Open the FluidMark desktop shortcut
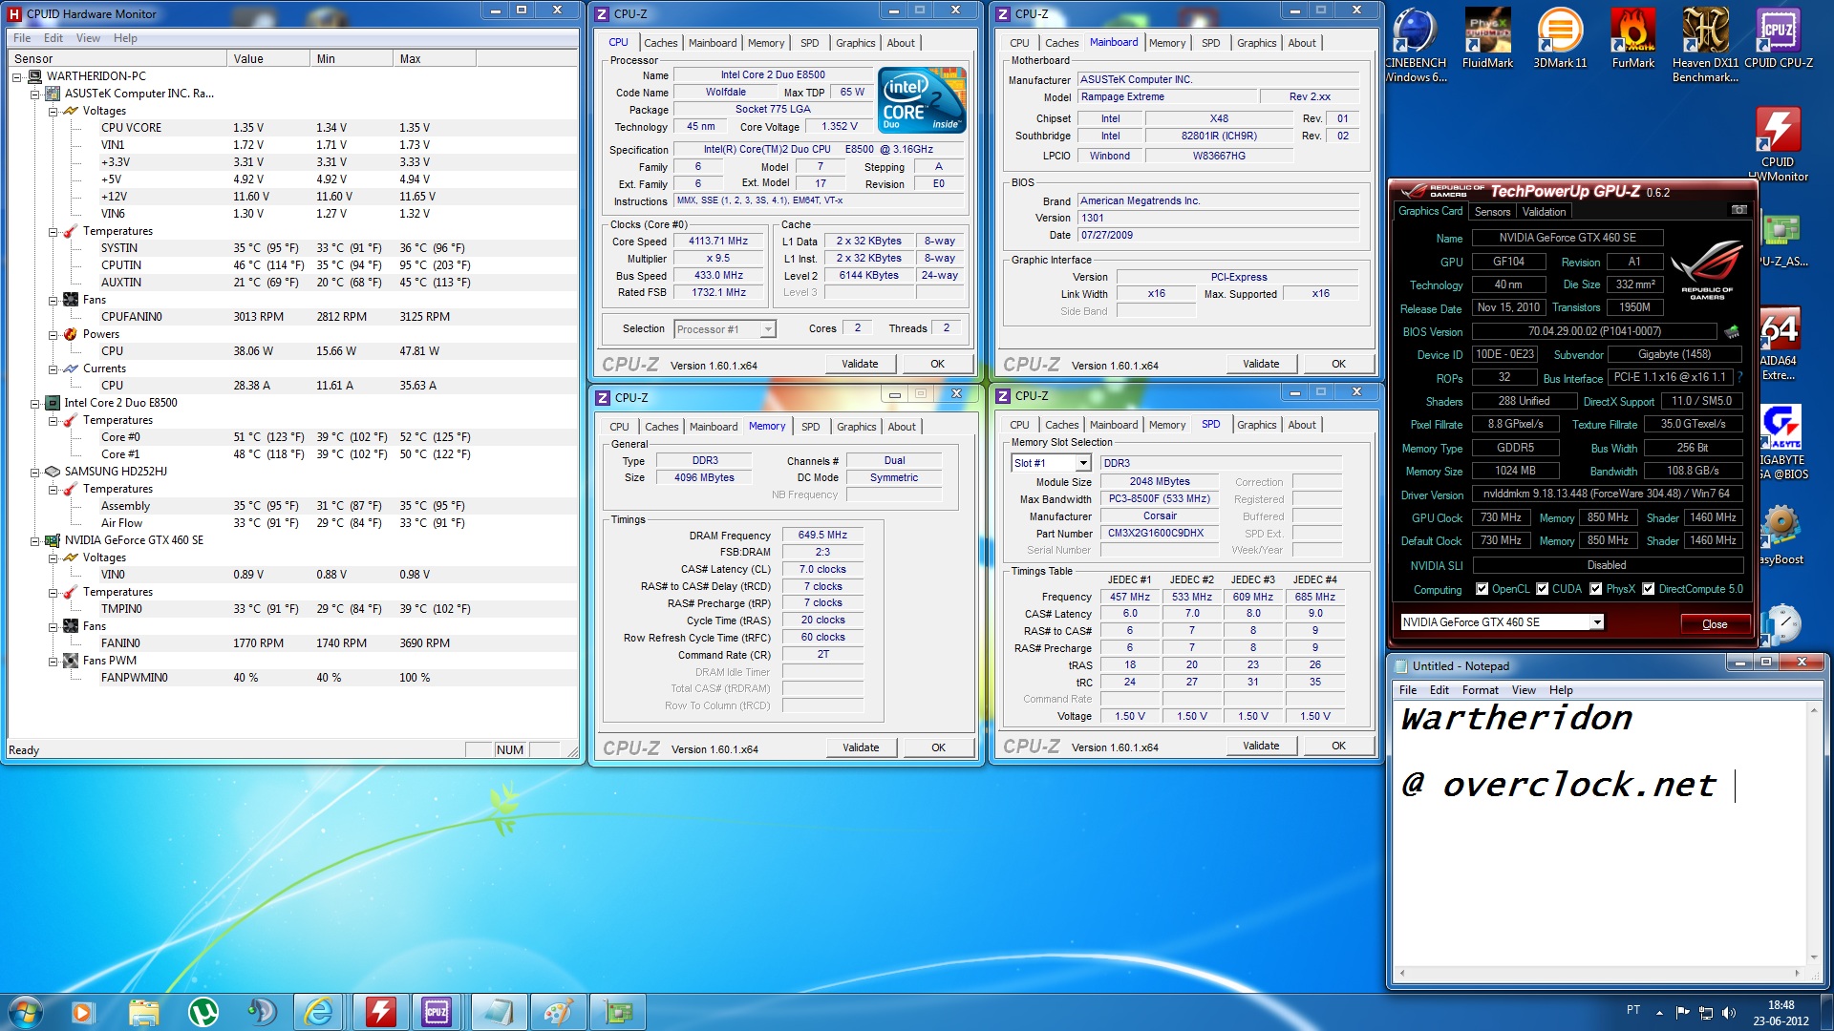This screenshot has width=1834, height=1031. [1487, 39]
